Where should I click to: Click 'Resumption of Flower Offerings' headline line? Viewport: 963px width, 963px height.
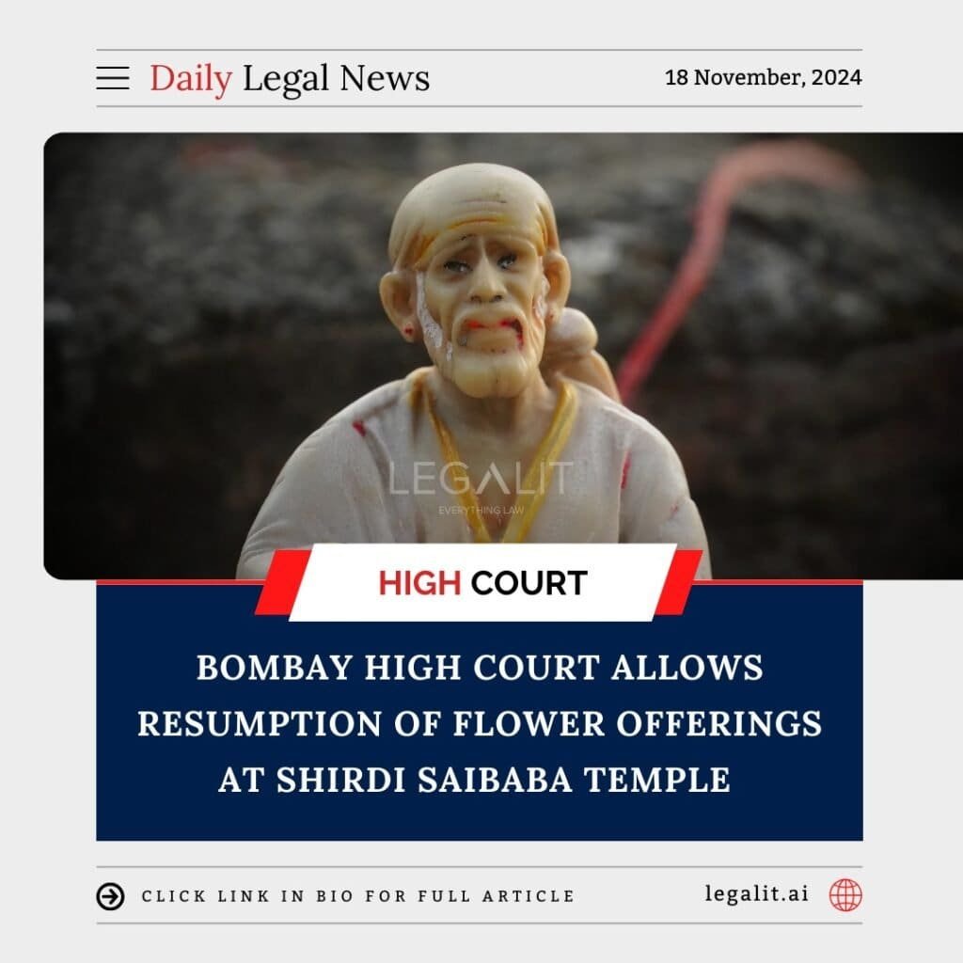tap(480, 723)
